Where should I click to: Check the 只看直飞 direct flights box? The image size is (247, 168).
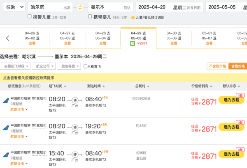85,66
